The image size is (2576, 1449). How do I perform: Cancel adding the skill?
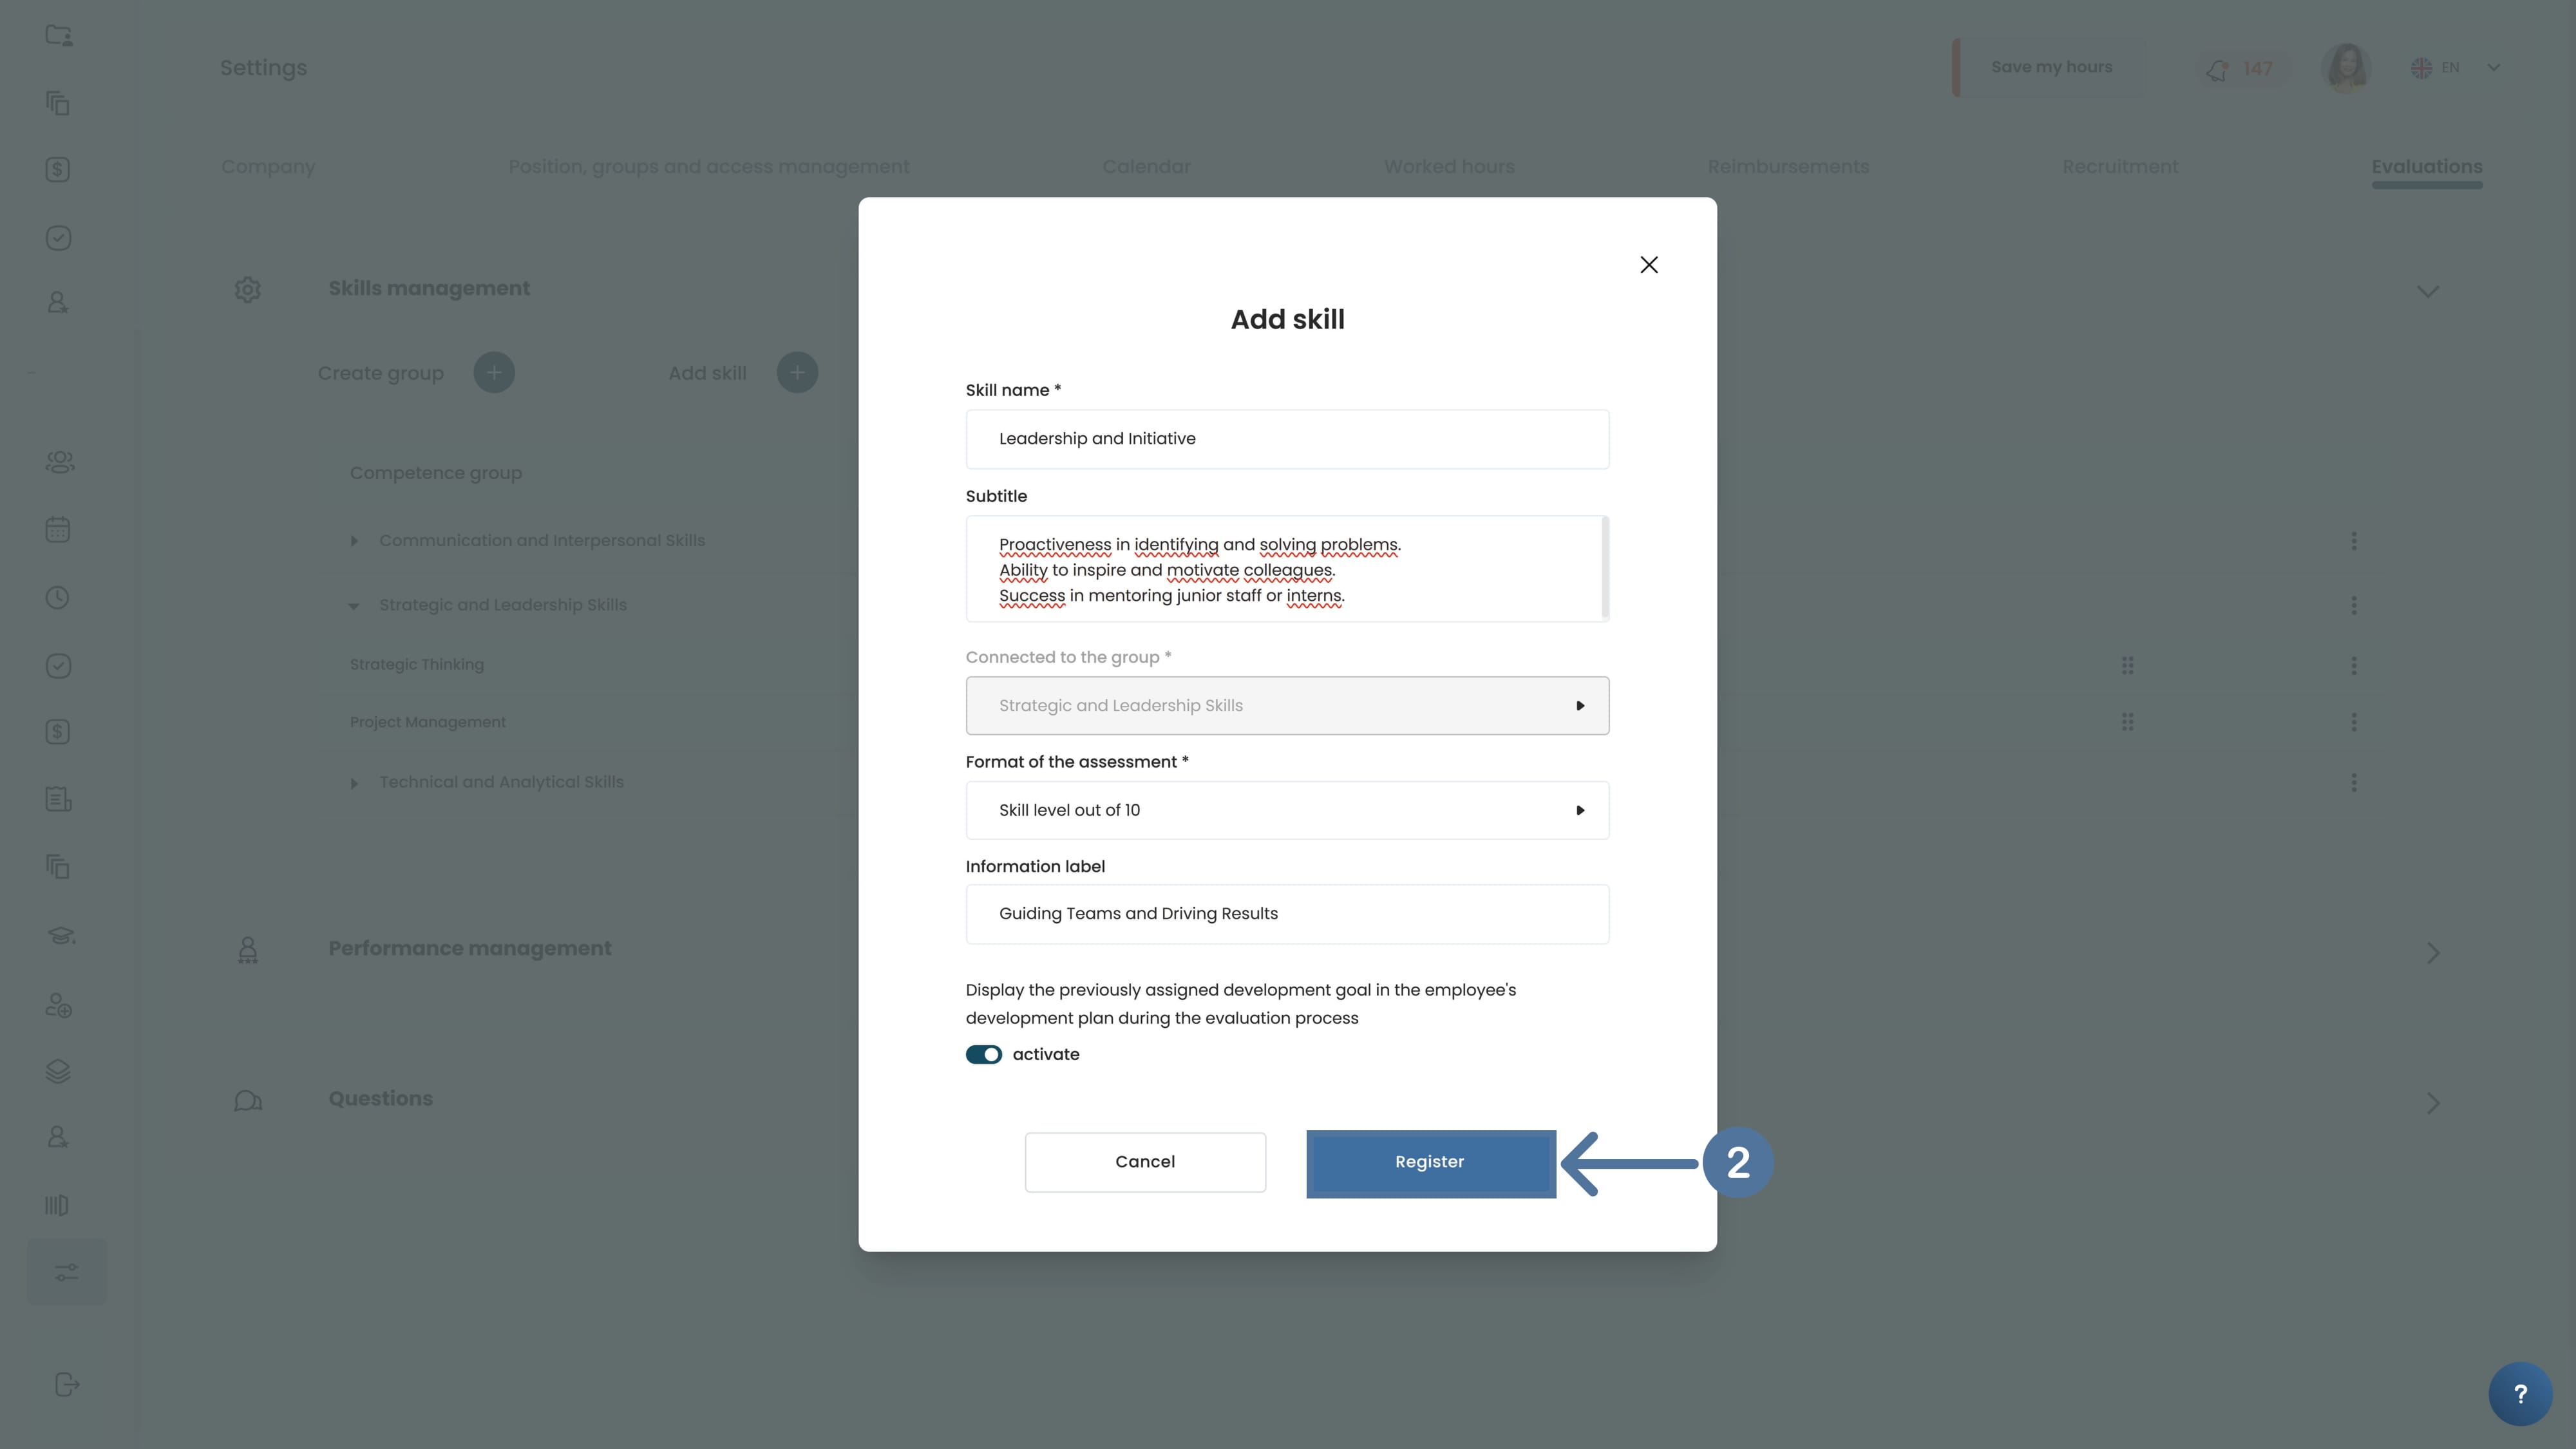(x=1145, y=1162)
